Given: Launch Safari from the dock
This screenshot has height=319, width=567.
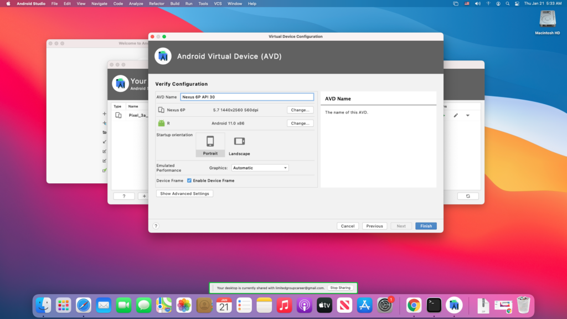Looking at the screenshot, I should click(84, 305).
